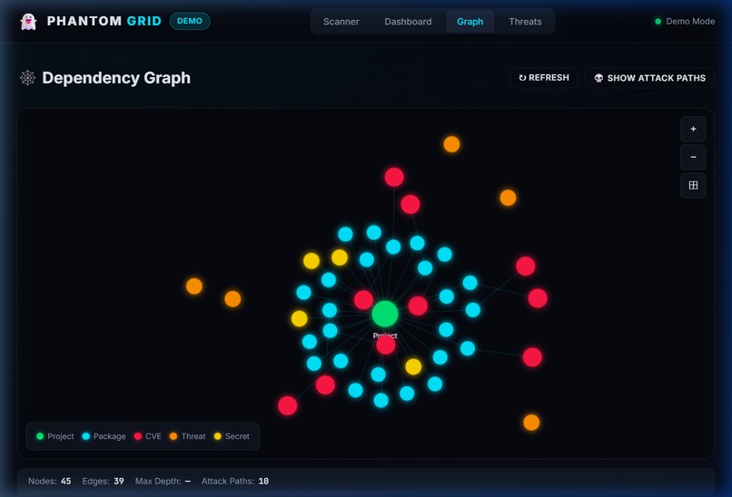
Task: Click the orange Threat node at bottom right
Action: [531, 423]
